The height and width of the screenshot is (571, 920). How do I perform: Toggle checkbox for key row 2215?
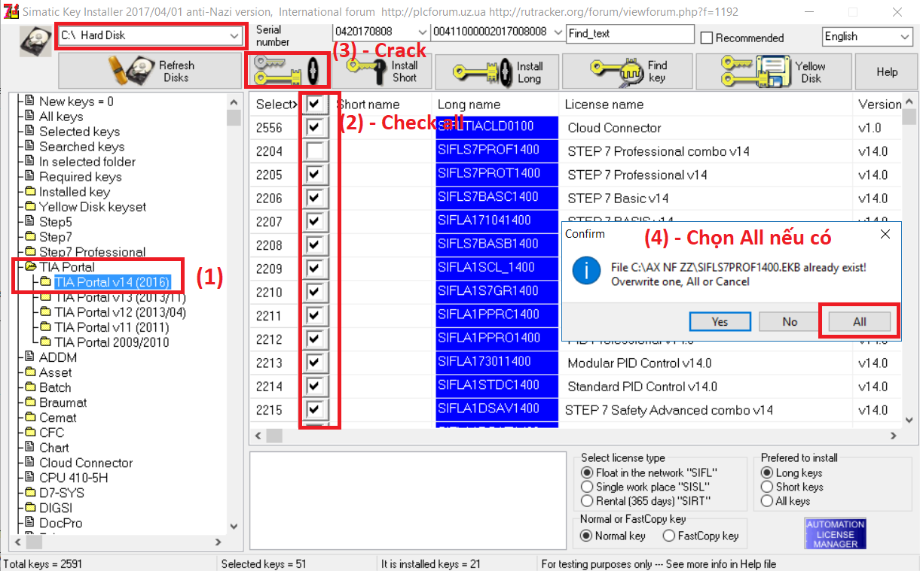315,409
